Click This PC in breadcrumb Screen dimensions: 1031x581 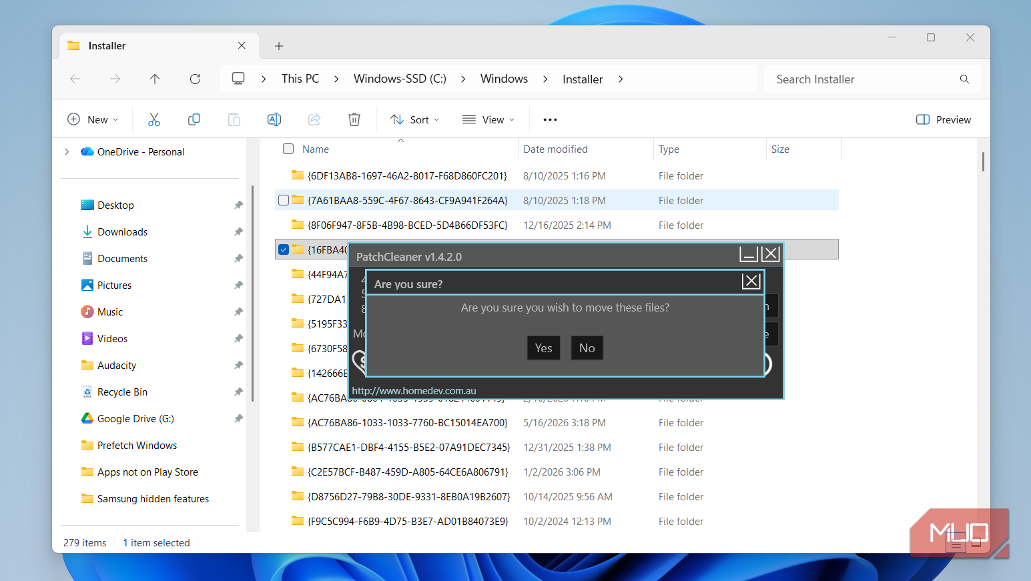[300, 79]
